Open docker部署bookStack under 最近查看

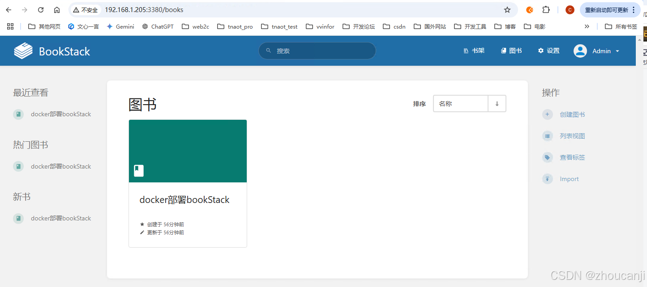click(x=61, y=114)
